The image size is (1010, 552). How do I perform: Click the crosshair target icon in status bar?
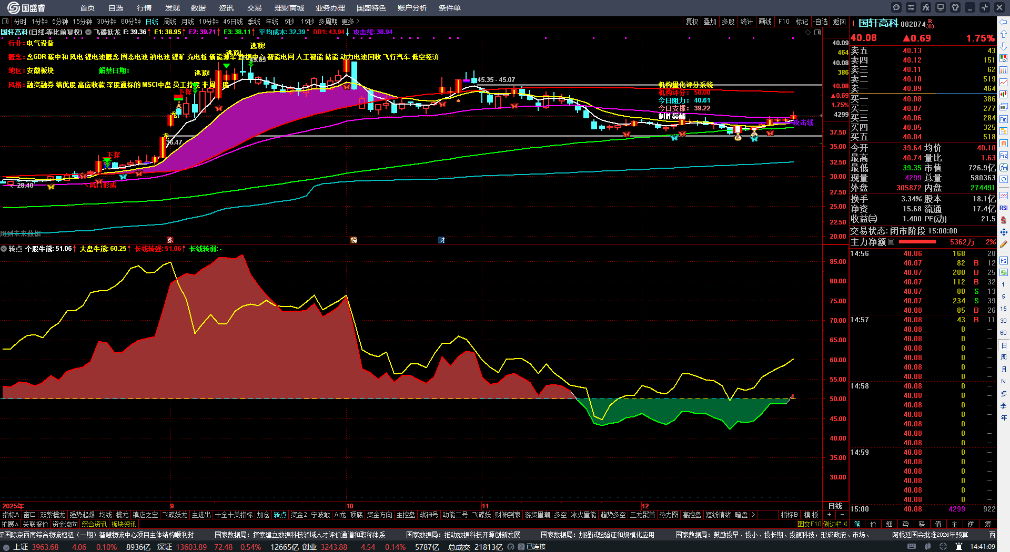(944, 547)
